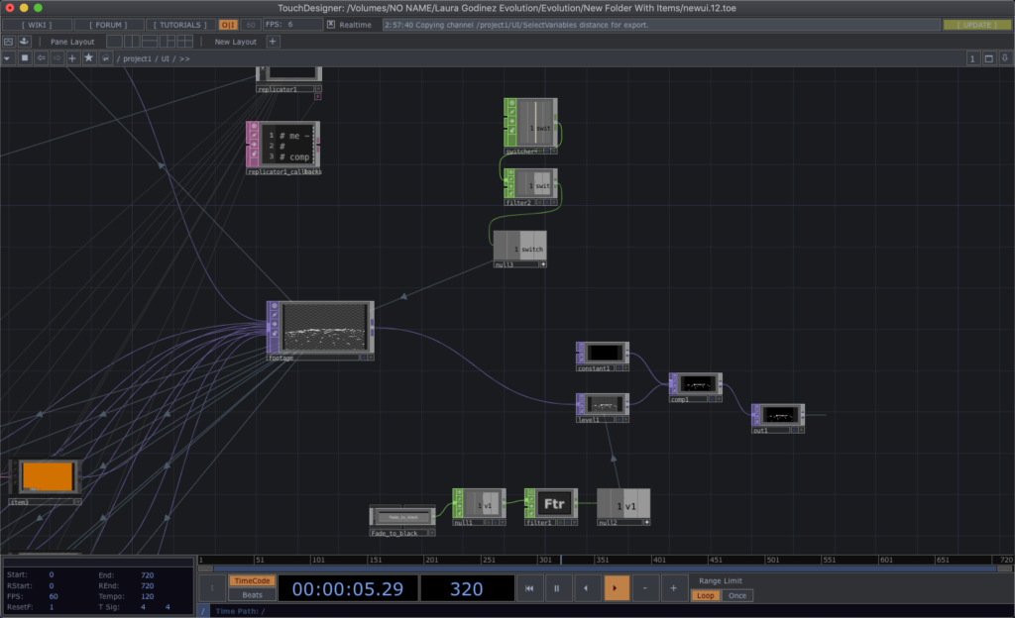Click the plus frame step button
This screenshot has height=618, width=1015.
coord(673,588)
